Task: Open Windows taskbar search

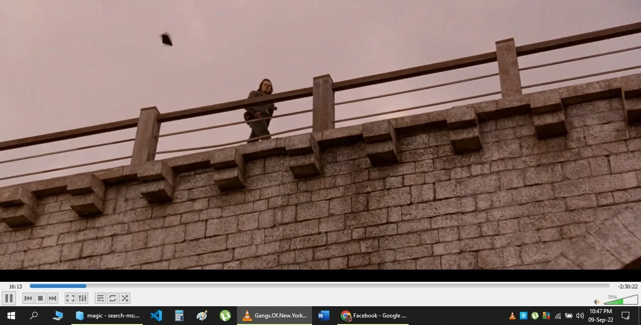Action: click(x=34, y=316)
